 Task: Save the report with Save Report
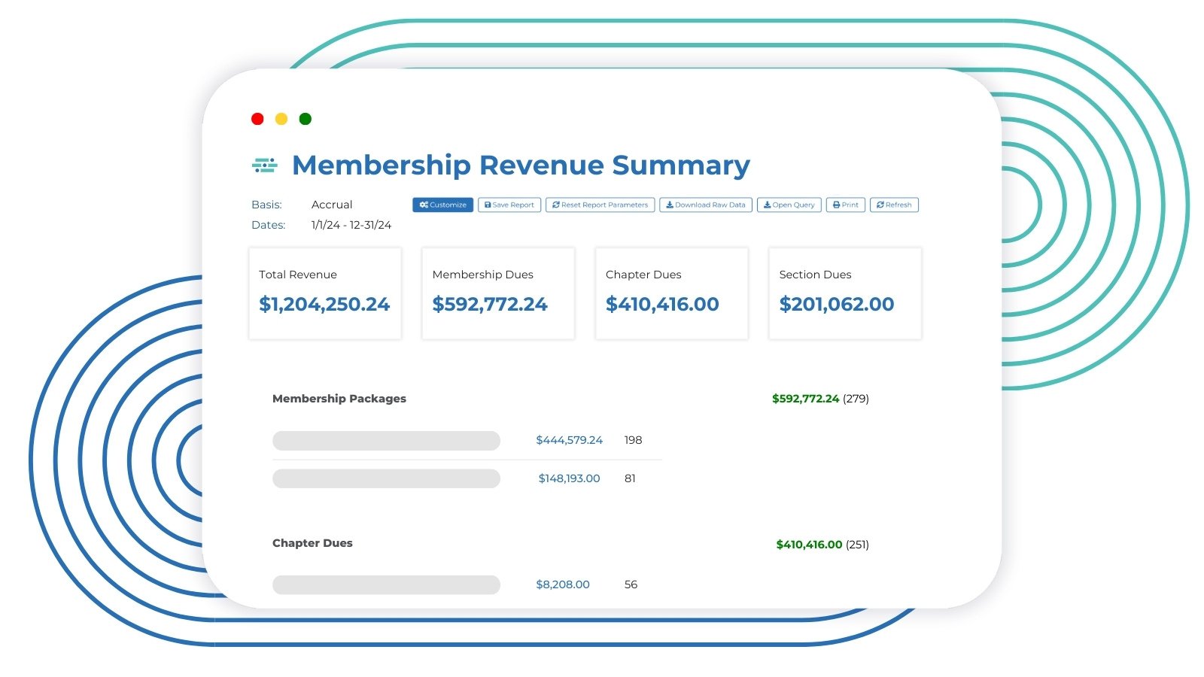[x=509, y=205]
